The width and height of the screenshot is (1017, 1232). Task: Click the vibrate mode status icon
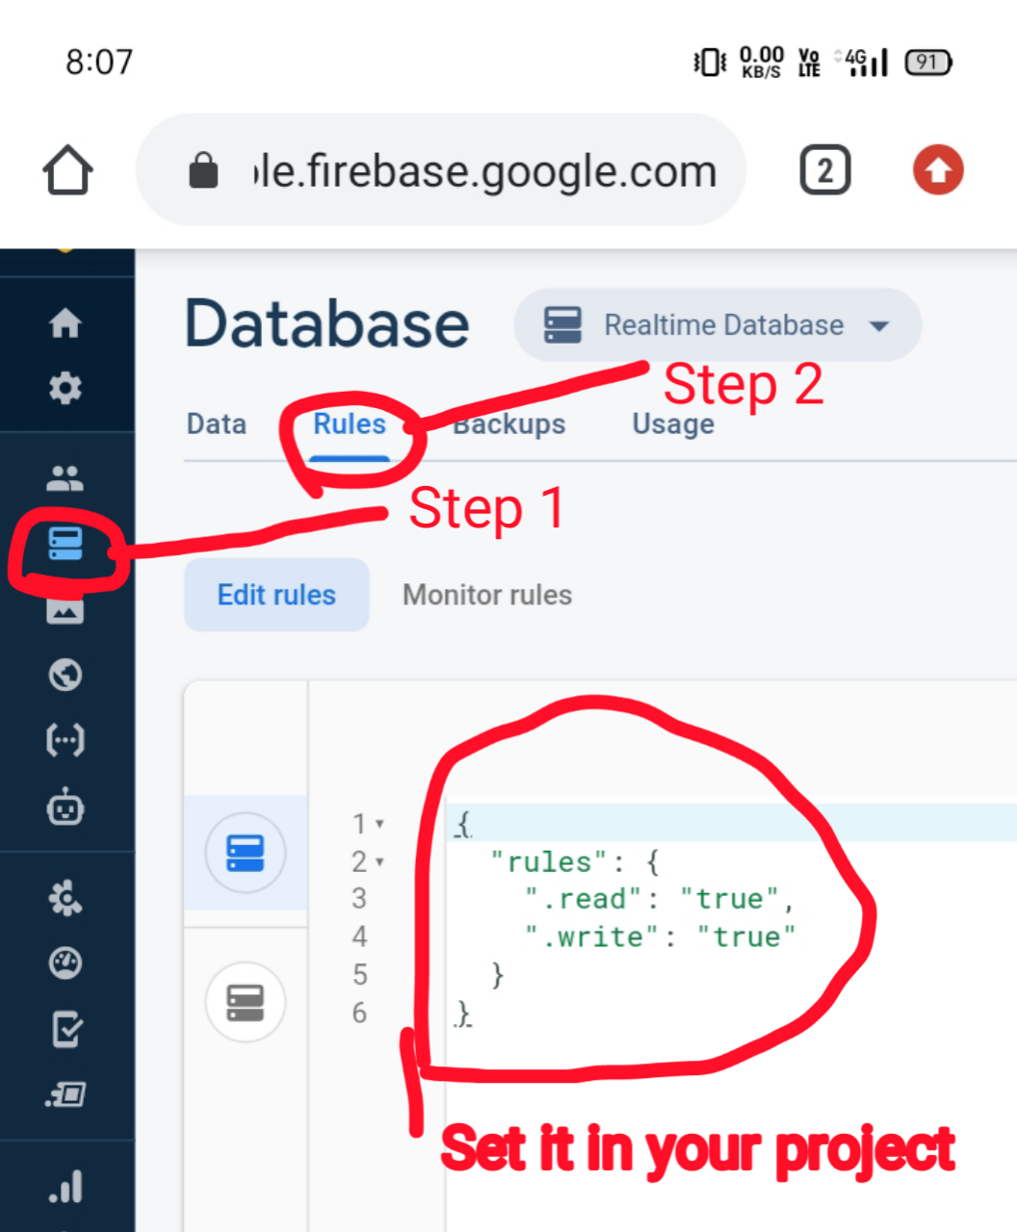(x=710, y=63)
